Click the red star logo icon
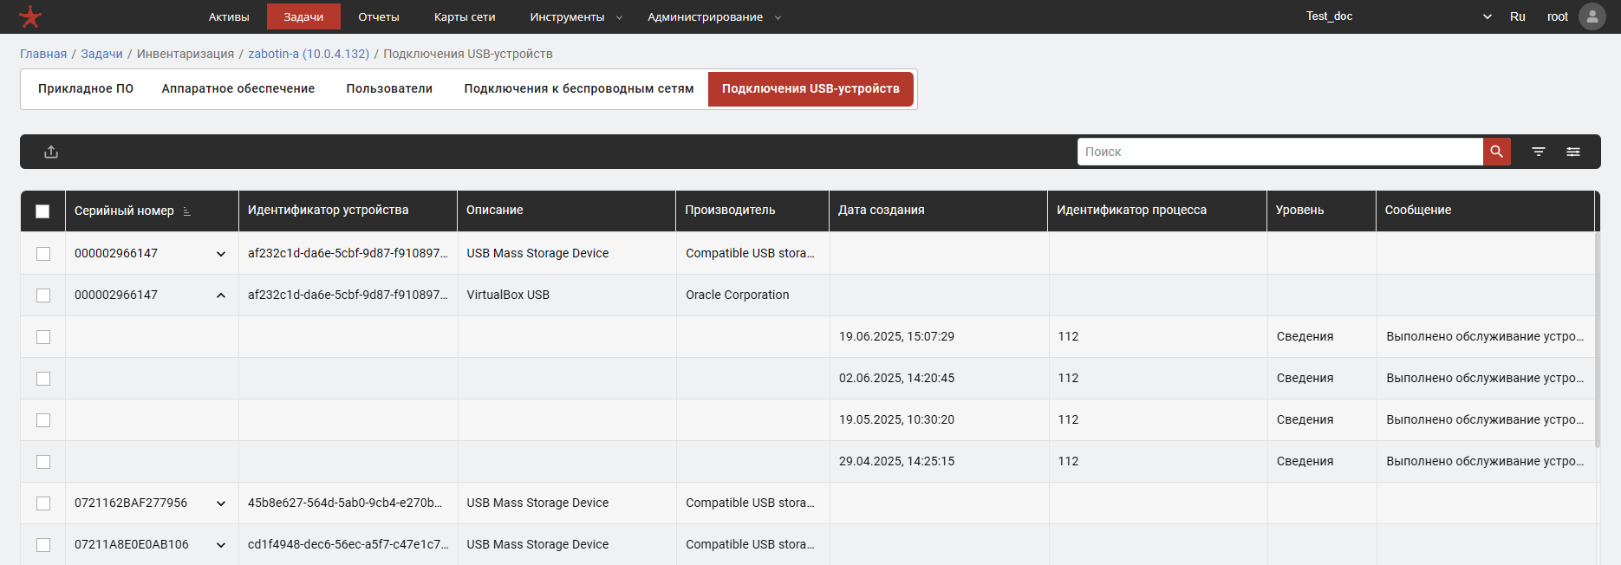Image resolution: width=1621 pixels, height=565 pixels. click(x=30, y=16)
